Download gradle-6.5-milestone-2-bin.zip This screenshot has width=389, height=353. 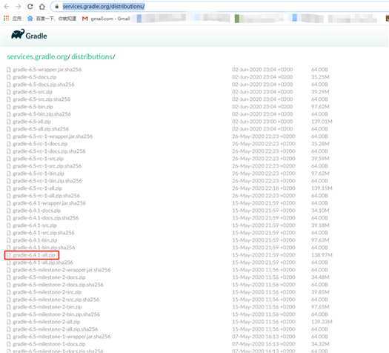(47, 307)
